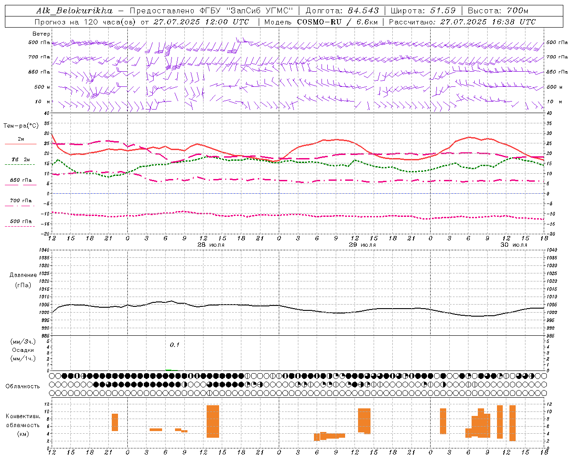
Task: Click the forecast start time 27.07.2025 12:00 UTC
Action: point(201,22)
